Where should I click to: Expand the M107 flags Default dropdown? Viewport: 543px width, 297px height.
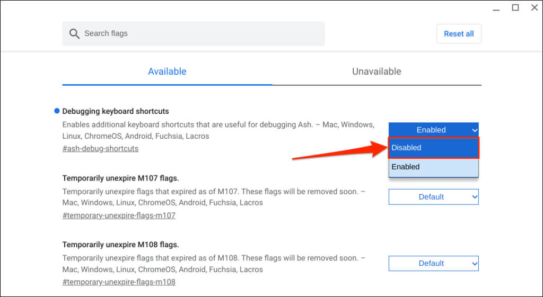[x=433, y=197]
